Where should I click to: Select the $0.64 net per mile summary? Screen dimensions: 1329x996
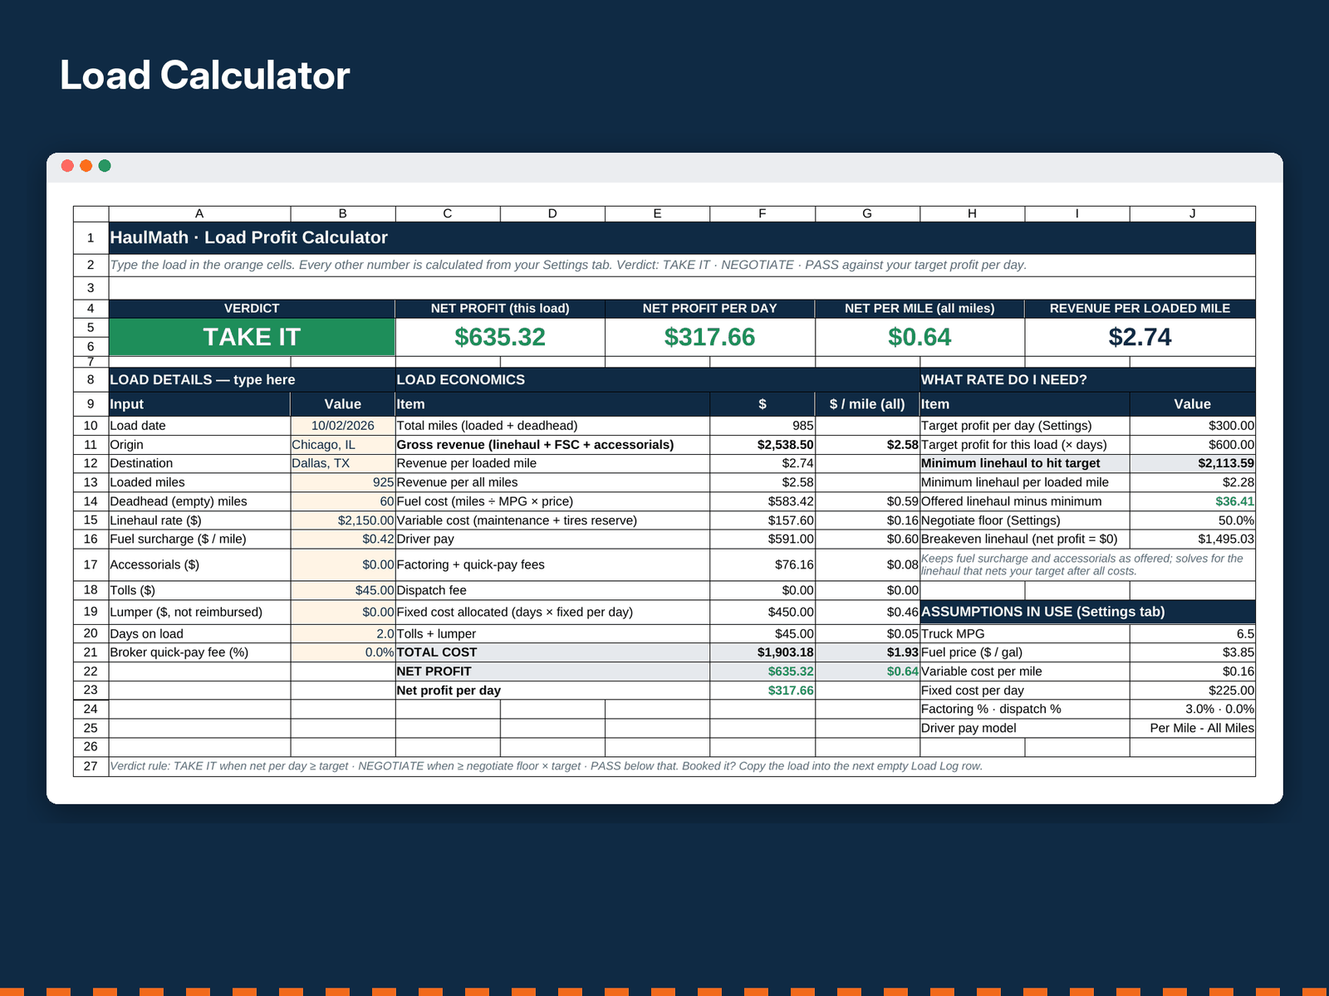[920, 337]
